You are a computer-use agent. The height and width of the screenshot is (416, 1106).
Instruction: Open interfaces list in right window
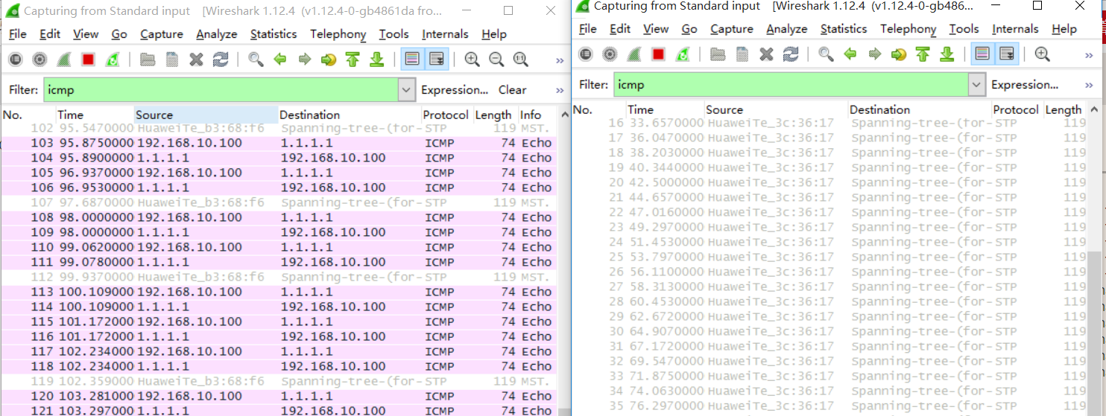pyautogui.click(x=586, y=54)
